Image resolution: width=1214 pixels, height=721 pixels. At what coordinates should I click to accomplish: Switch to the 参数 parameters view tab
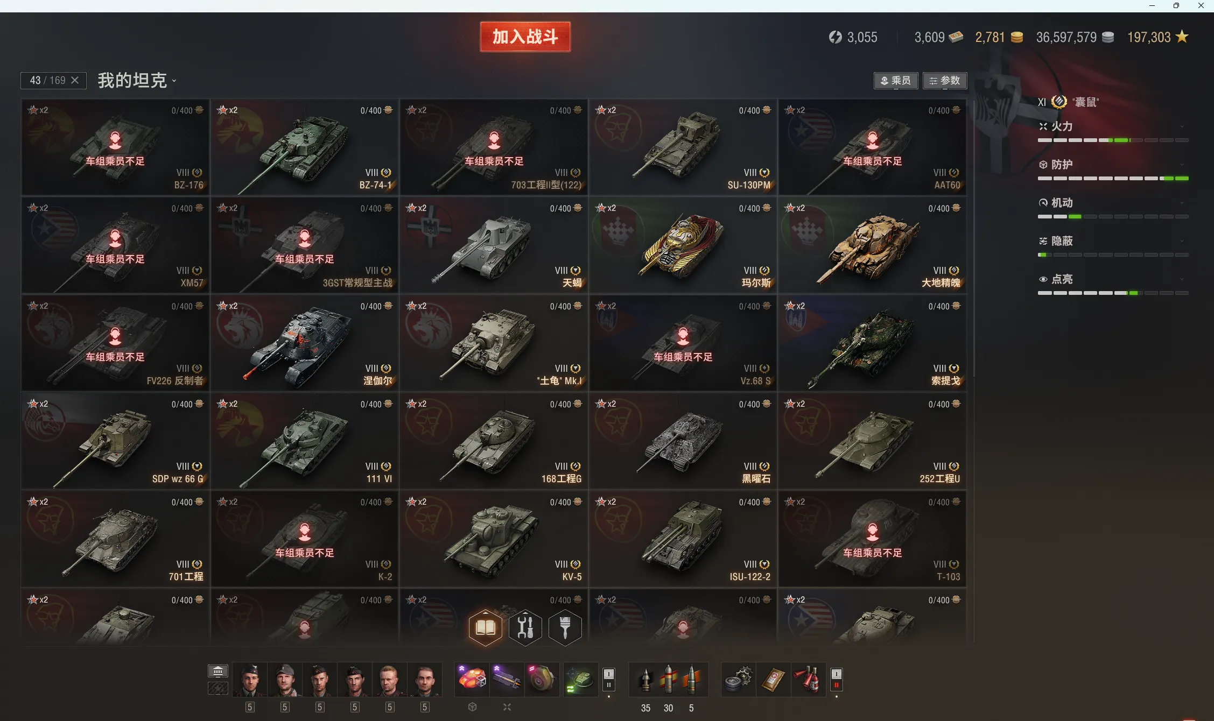click(x=945, y=81)
